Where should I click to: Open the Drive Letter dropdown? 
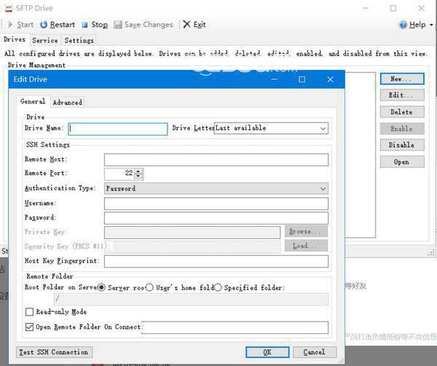pos(271,128)
